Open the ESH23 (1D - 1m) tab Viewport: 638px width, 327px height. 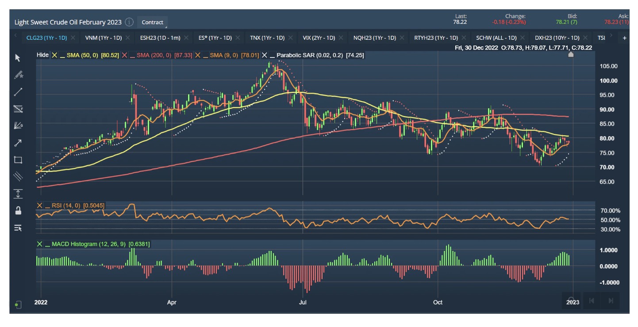160,38
